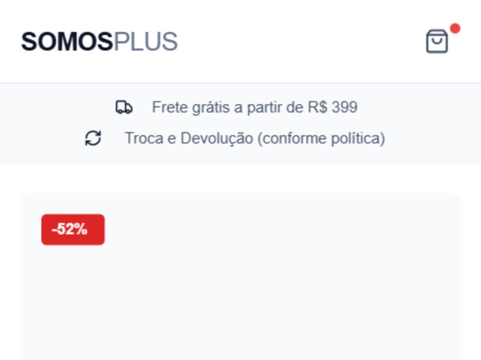Select the light PLUS part of logo
Screen dimensions: 481x360
point(146,42)
